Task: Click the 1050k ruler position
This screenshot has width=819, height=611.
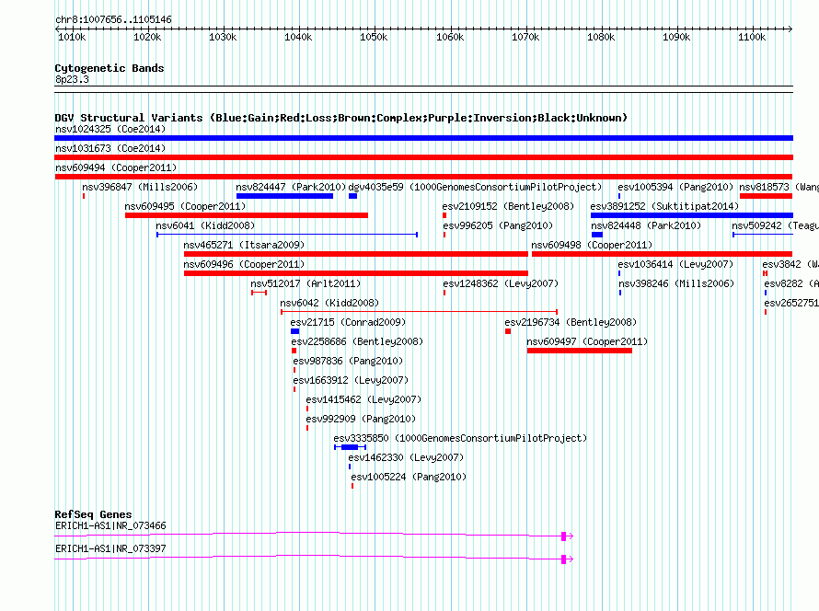Action: 374,37
